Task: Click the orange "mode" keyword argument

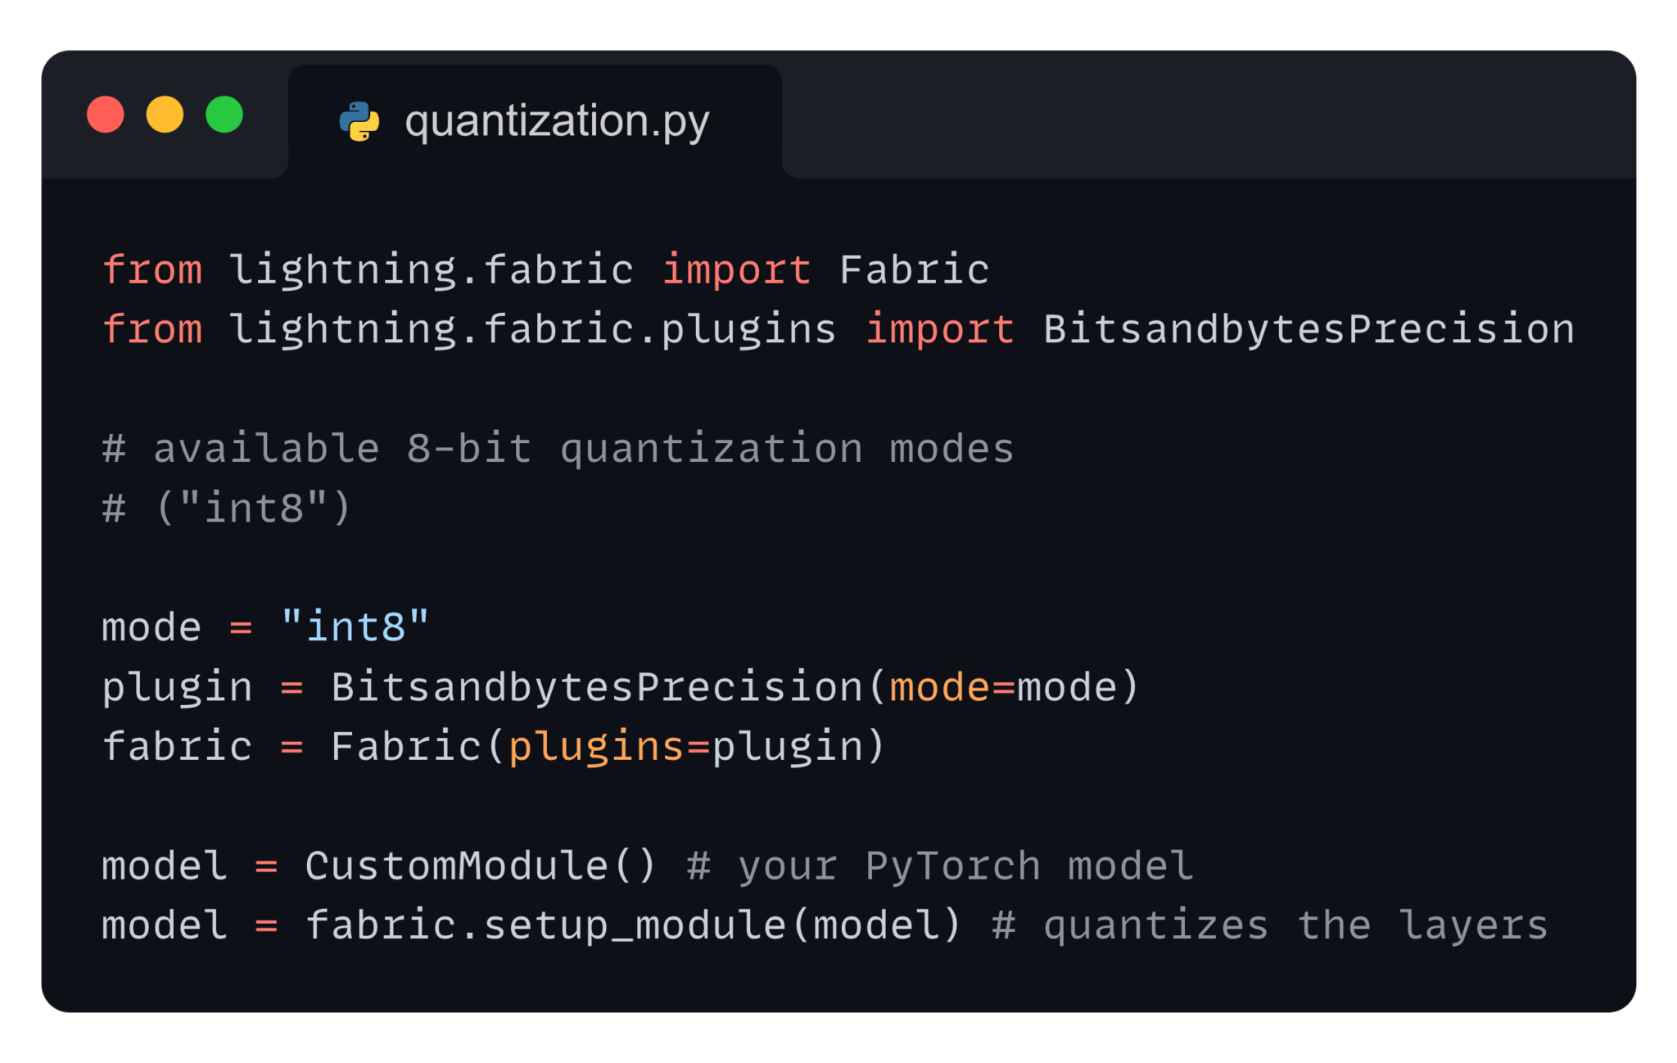Action: coord(939,686)
